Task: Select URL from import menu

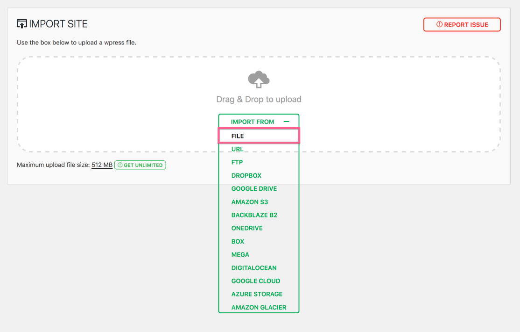Action: point(237,149)
